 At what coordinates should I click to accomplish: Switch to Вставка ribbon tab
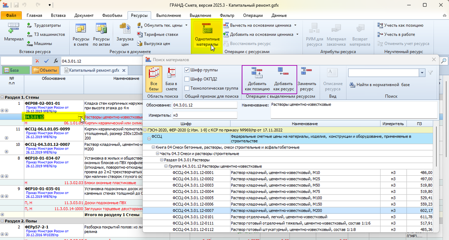pyautogui.click(x=58, y=15)
